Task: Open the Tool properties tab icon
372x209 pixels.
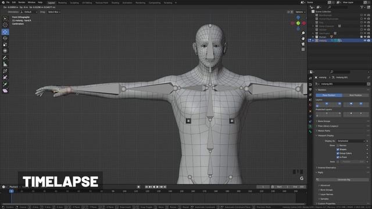Action: click(310, 78)
